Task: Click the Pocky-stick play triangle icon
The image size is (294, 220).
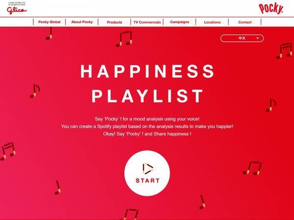Action: point(147,168)
